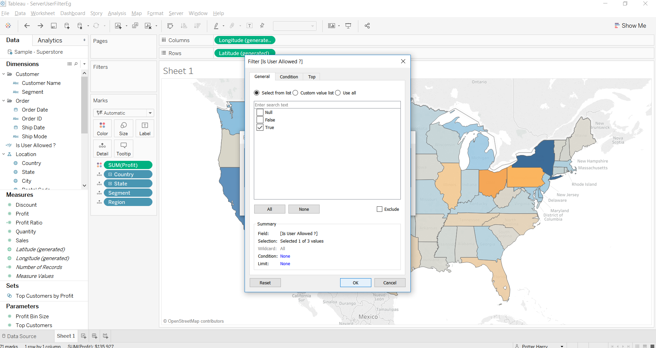The image size is (656, 348).
Task: Pause auto updates toolbar icon
Action: click(80, 26)
